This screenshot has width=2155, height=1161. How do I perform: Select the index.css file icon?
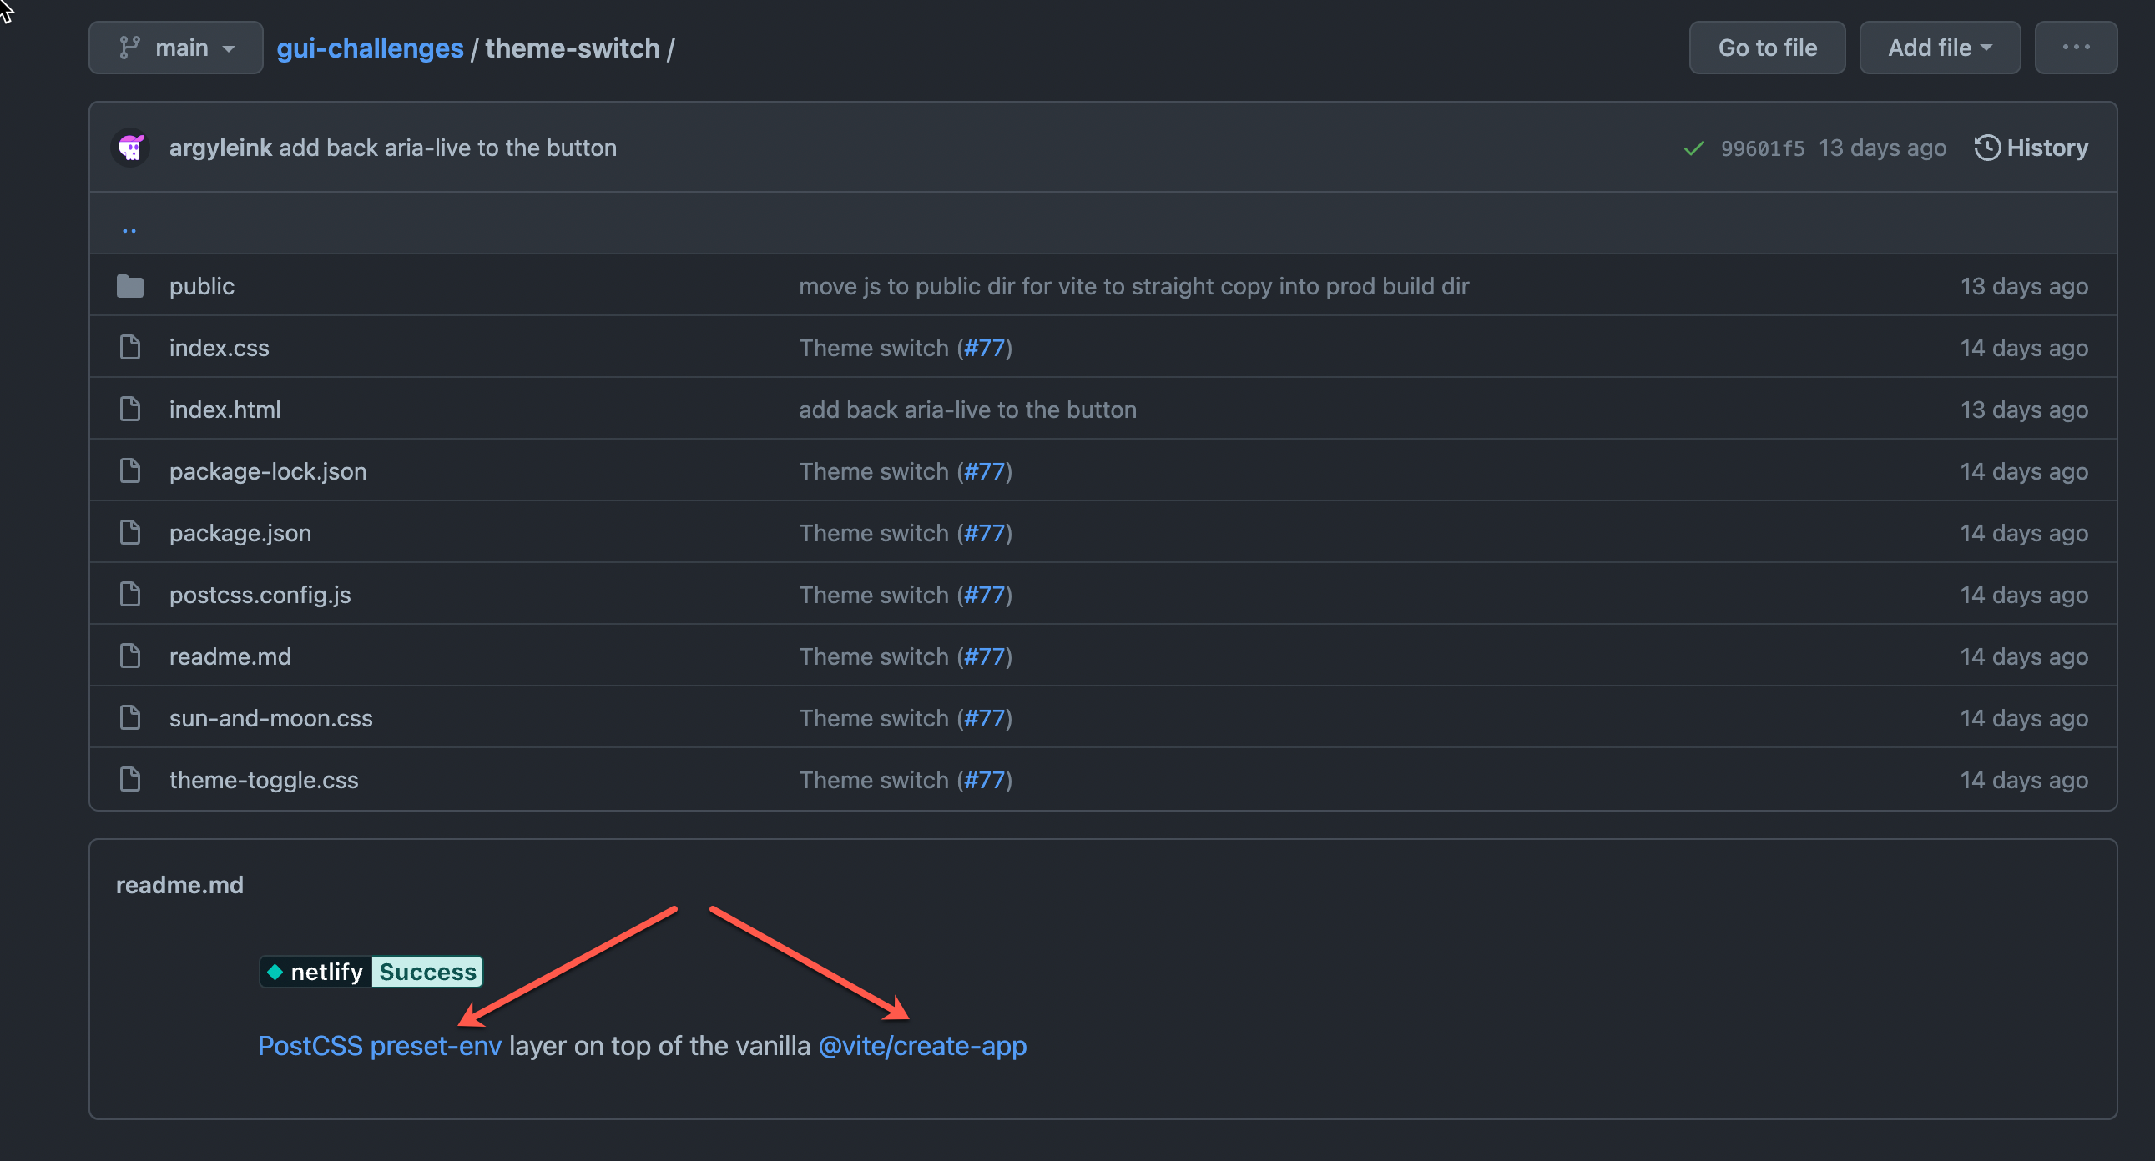pyautogui.click(x=129, y=347)
